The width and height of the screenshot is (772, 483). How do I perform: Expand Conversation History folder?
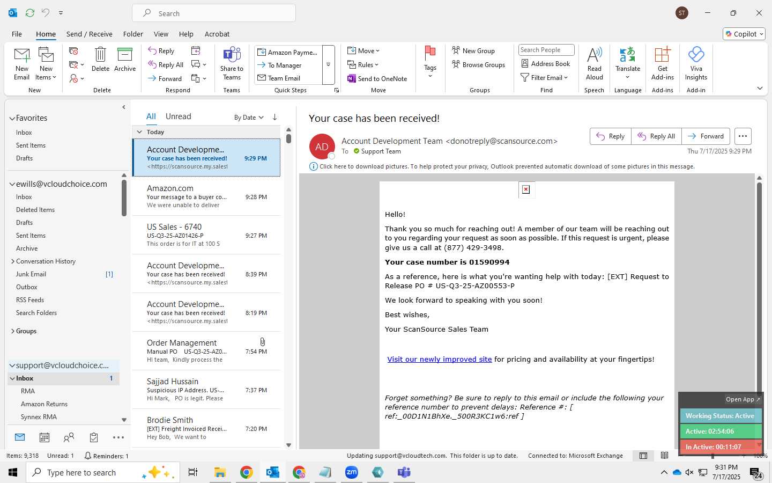tap(13, 261)
